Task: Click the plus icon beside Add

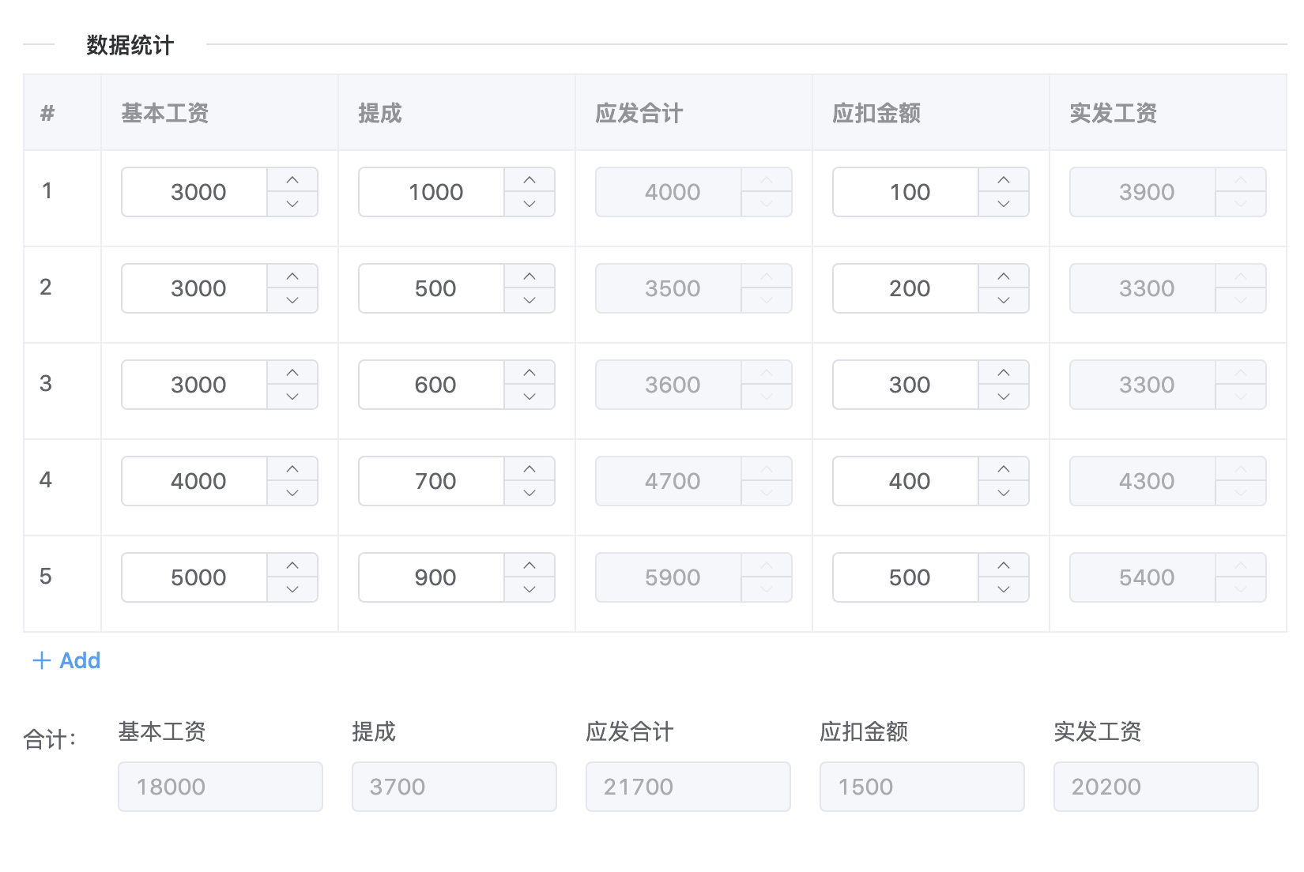Action: click(42, 660)
